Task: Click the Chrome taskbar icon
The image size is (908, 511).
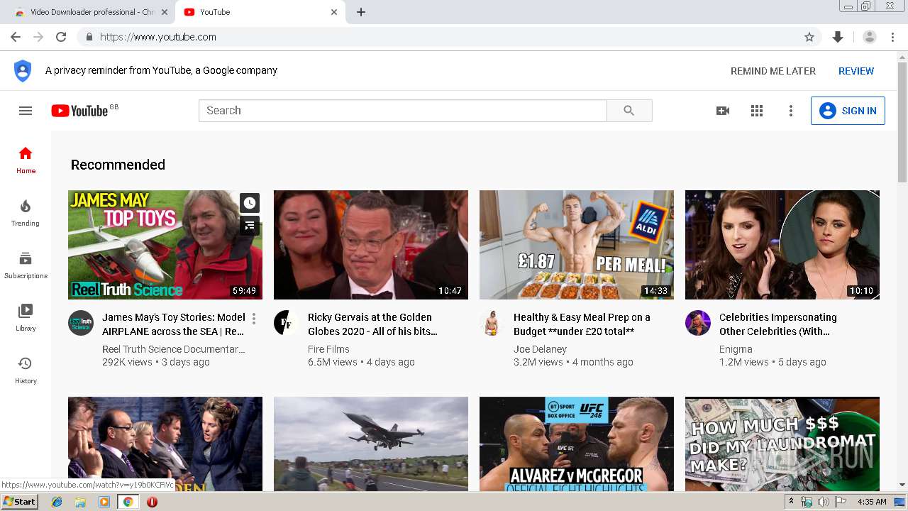Action: click(x=128, y=502)
